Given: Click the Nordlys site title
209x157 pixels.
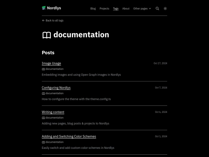Looking at the screenshot, I should [x=54, y=8].
